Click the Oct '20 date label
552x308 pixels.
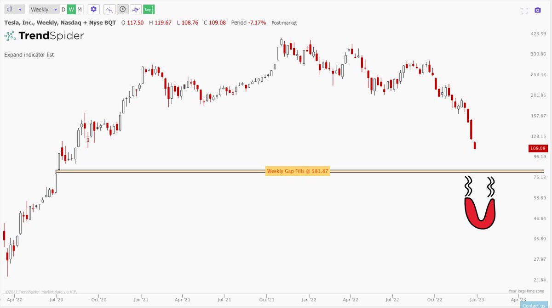point(99,299)
